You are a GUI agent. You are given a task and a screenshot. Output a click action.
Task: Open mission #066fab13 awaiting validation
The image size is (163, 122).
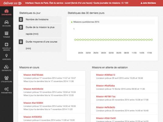click(x=105, y=75)
